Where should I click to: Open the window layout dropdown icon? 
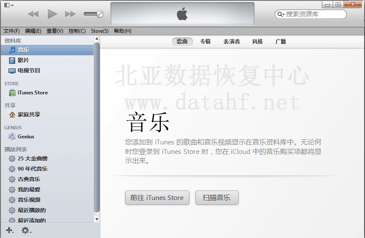[9, 5]
